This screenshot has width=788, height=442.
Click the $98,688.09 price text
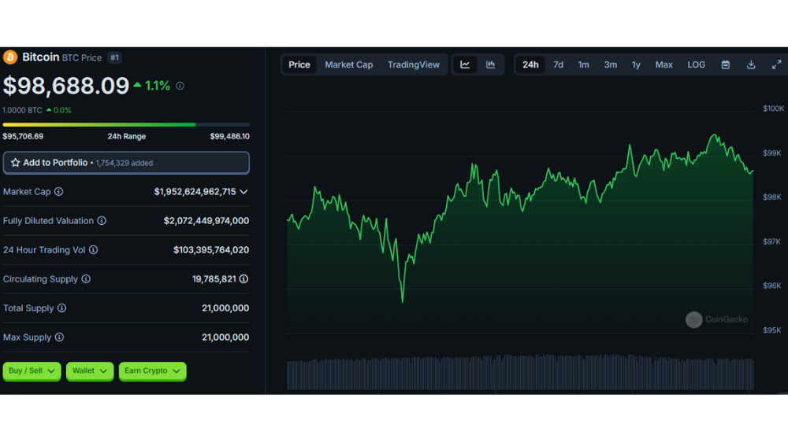tap(66, 86)
